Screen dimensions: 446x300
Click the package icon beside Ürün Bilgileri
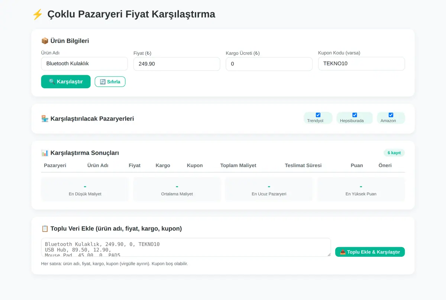tap(45, 41)
